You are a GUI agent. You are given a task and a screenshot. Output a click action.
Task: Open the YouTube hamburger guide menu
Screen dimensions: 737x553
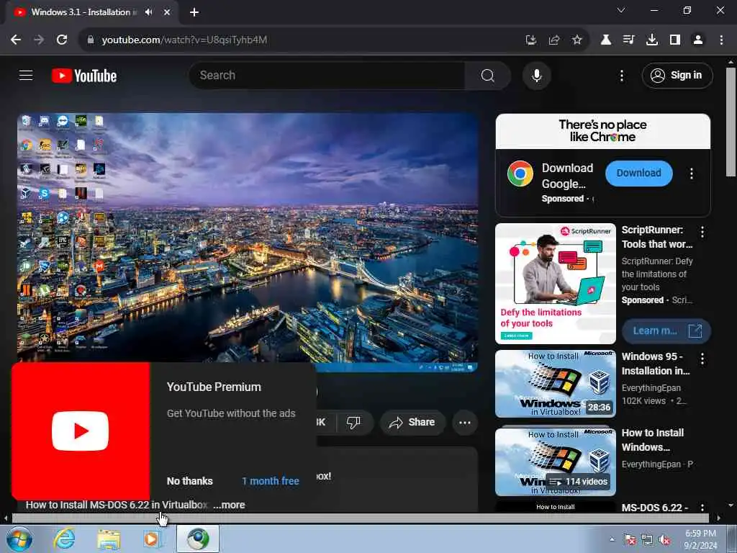click(x=26, y=75)
